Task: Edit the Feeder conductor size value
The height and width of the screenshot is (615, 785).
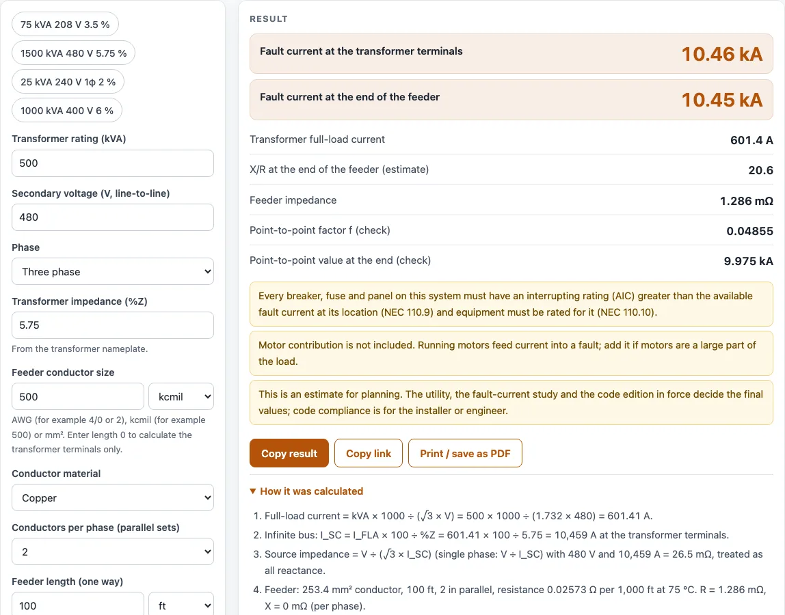Action: point(77,397)
